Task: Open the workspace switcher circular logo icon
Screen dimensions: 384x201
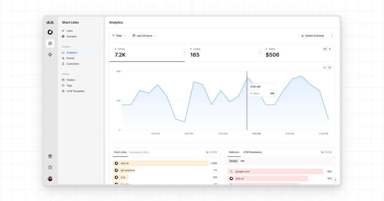Action: (x=50, y=32)
